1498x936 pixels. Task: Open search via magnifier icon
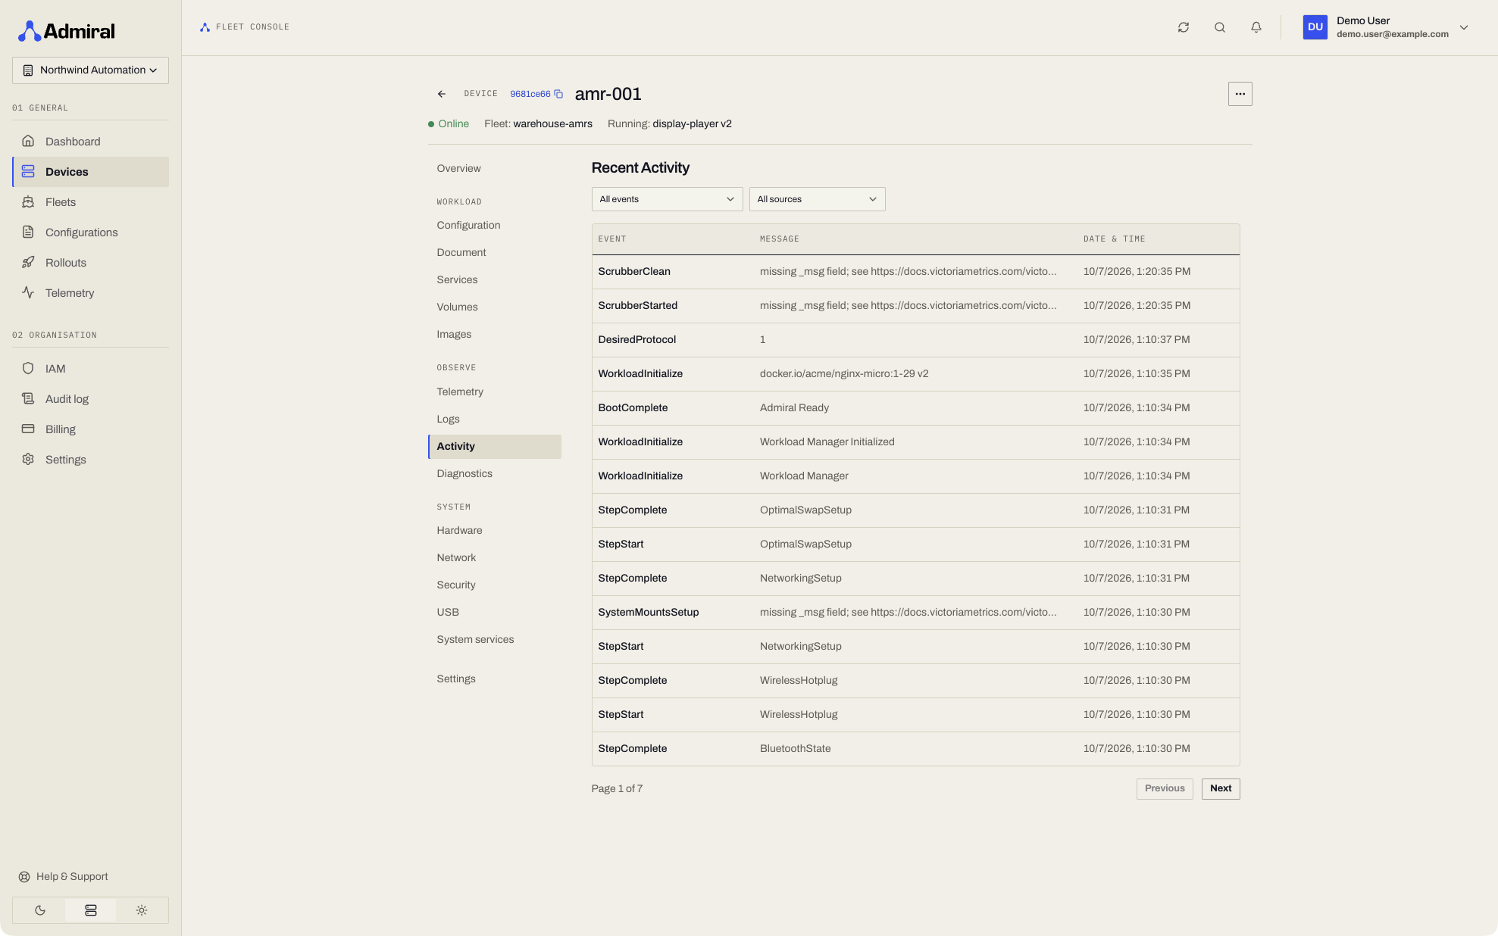pyautogui.click(x=1219, y=27)
